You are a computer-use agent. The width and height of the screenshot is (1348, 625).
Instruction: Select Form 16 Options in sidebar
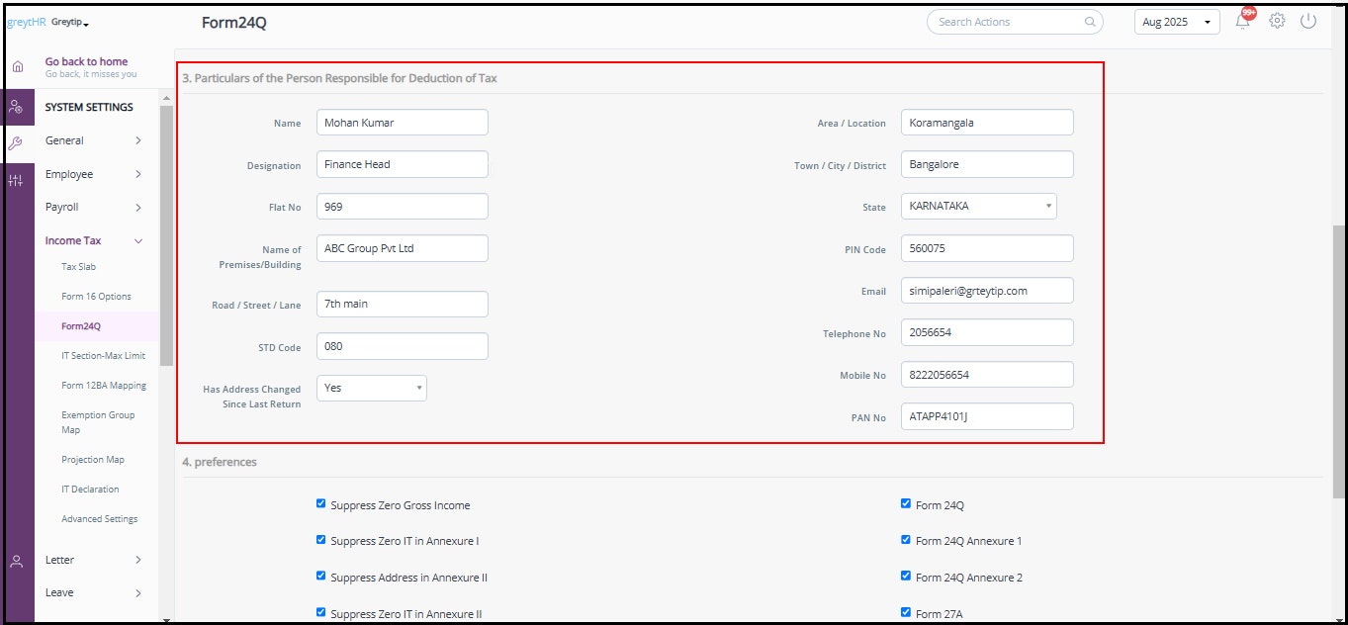(x=96, y=297)
